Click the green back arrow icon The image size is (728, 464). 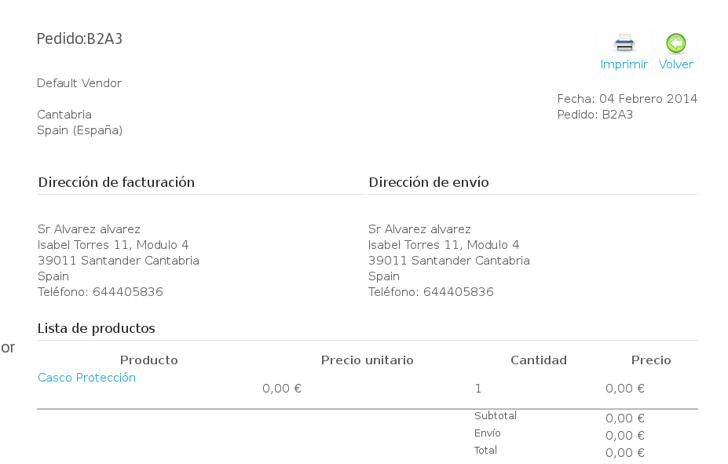[x=675, y=44]
